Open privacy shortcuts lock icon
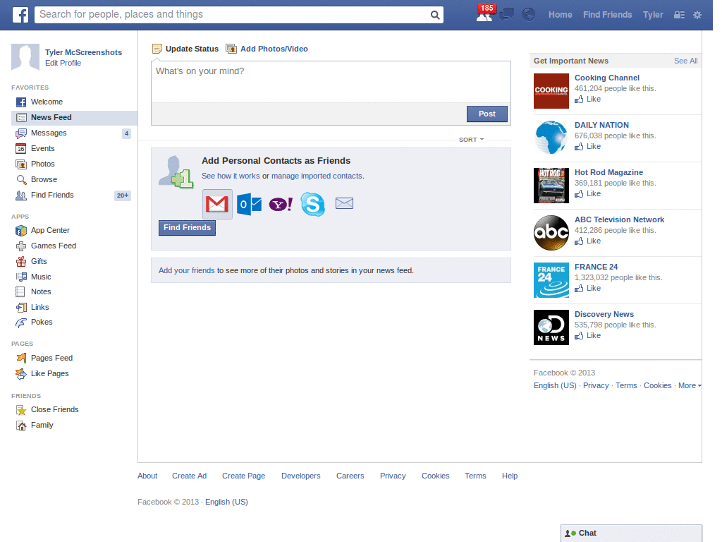The height and width of the screenshot is (542, 722). 679,15
